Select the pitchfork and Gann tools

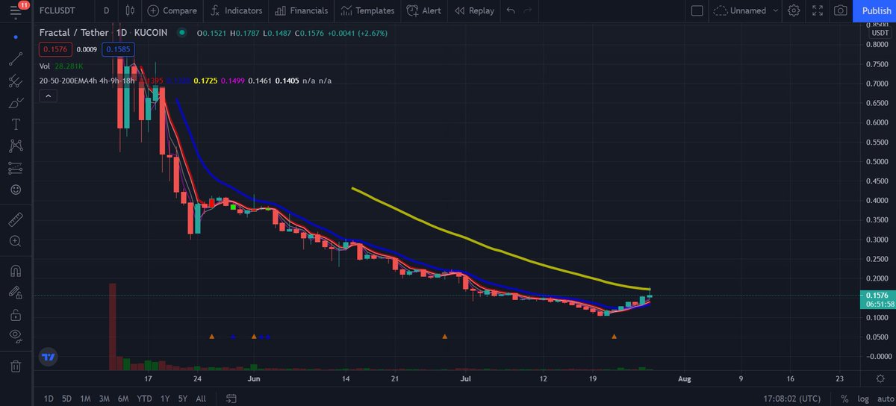point(16,81)
